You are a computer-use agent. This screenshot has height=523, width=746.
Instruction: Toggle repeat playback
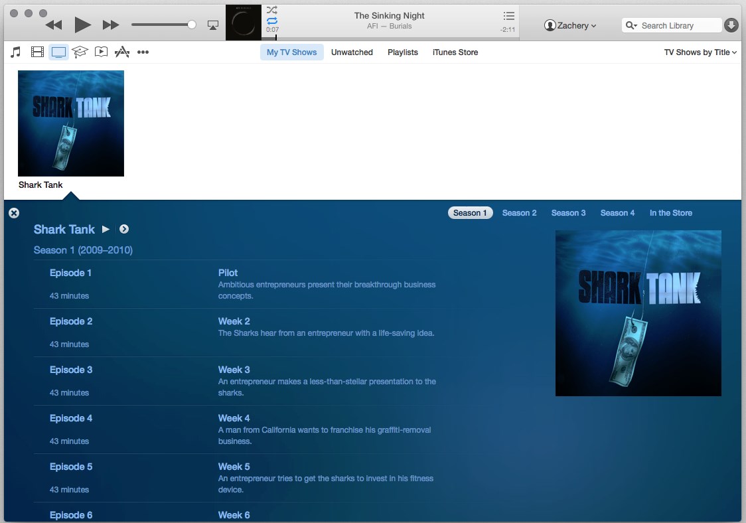tap(271, 21)
